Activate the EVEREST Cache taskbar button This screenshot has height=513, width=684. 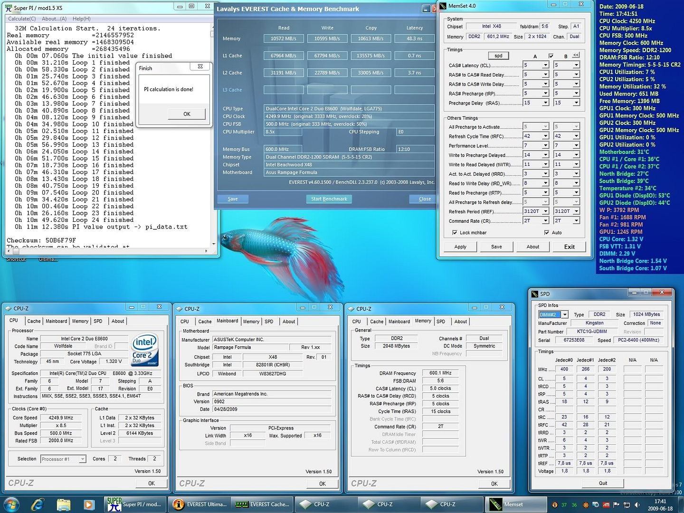(x=263, y=504)
